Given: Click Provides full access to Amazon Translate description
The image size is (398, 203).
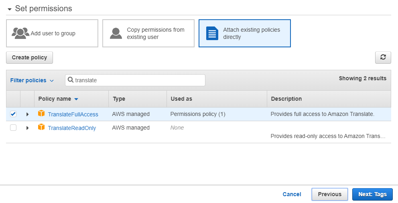Looking at the screenshot, I should click(x=322, y=114).
